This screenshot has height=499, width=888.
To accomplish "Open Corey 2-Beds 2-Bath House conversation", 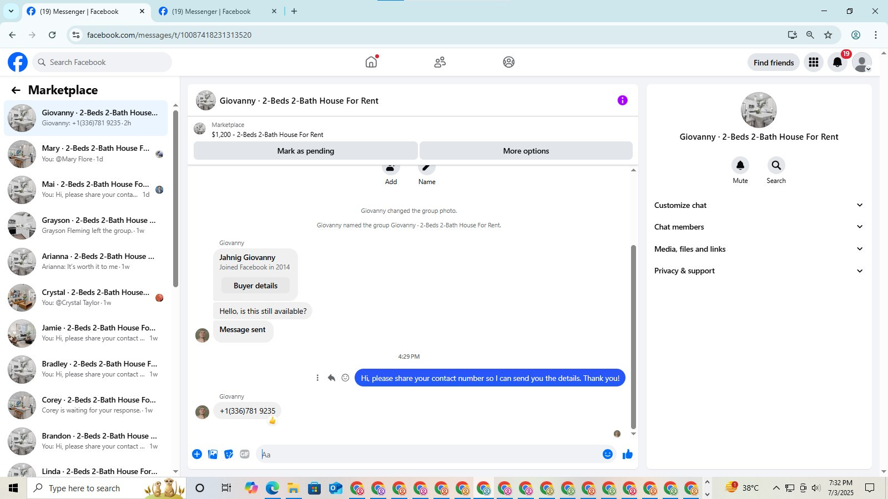I will pos(86,405).
